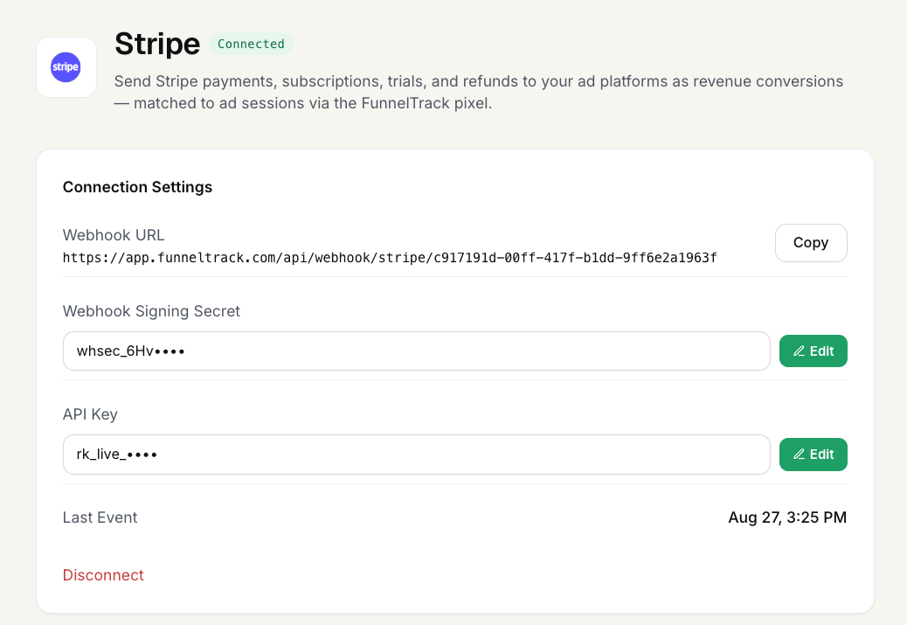Click the Connected status badge
The image size is (907, 625).
click(251, 44)
